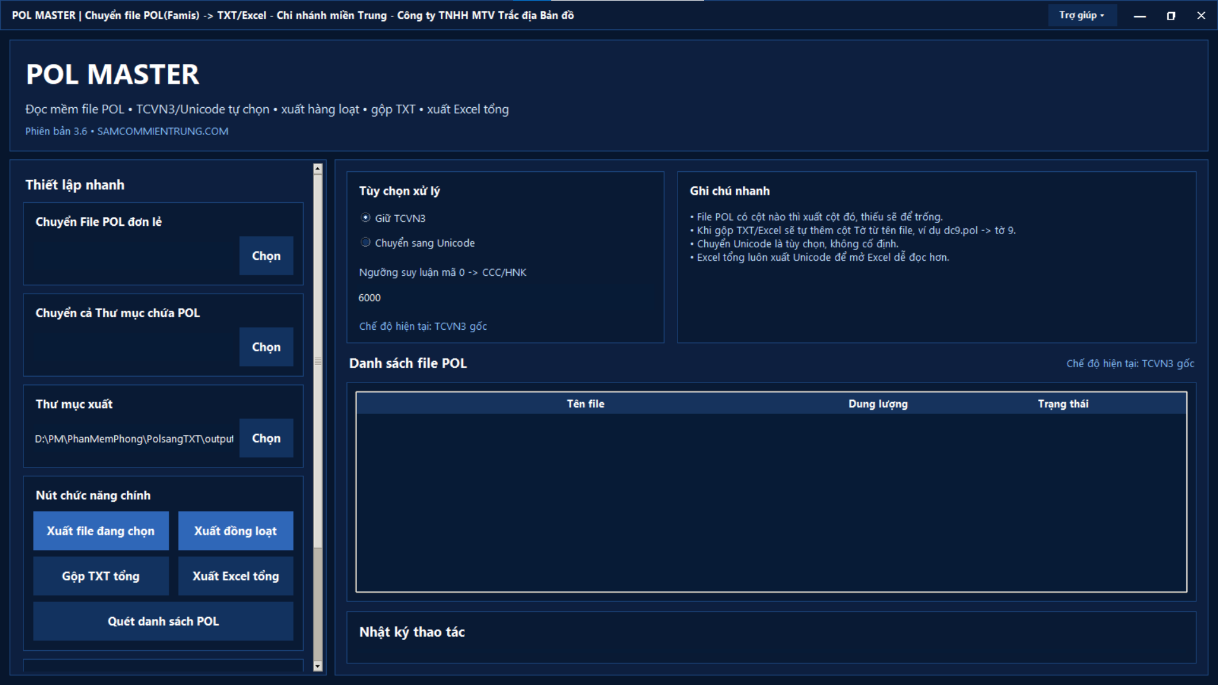Click the Quét danh sách POL button

point(163,621)
